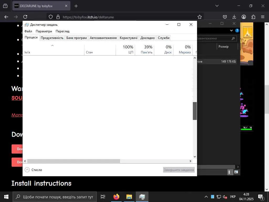The image size is (269, 202).
Task: Open File Explorer from taskbar
Action: (129, 197)
